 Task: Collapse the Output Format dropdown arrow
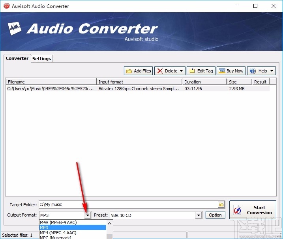point(88,215)
